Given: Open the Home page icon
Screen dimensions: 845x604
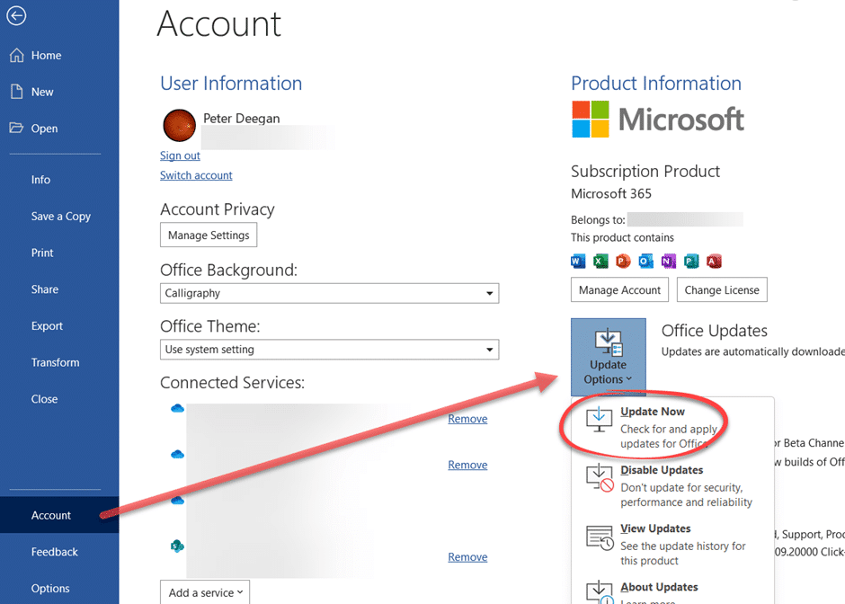Looking at the screenshot, I should pos(16,56).
